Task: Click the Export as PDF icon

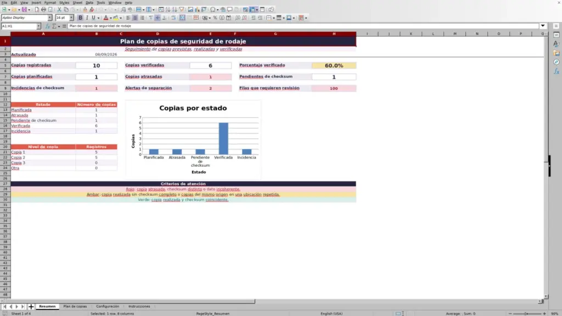Action: [37, 9]
